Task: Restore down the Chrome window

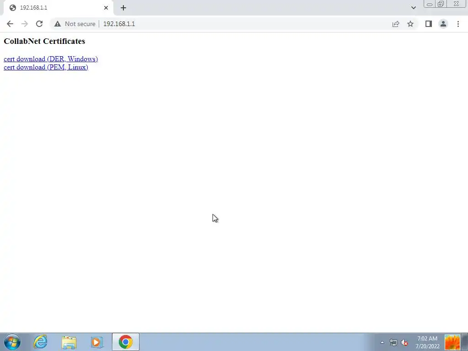Action: point(441,4)
